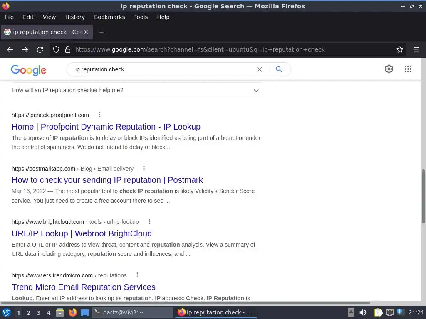Open the tracking protection shield icon
426x319 pixels.
coord(56,49)
